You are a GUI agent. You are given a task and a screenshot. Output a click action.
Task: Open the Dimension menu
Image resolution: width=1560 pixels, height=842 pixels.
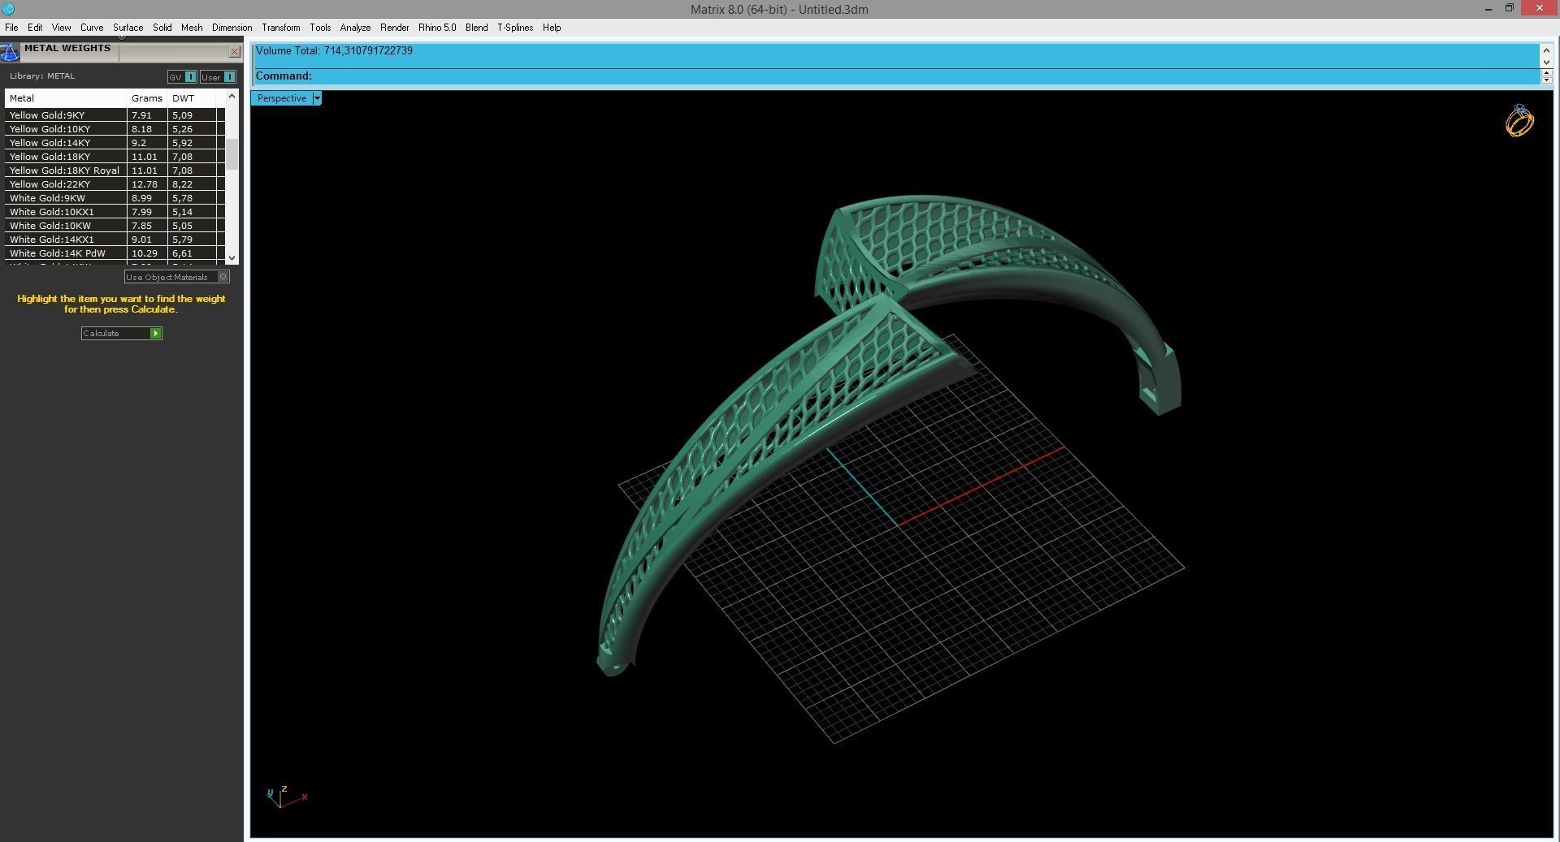click(x=232, y=28)
